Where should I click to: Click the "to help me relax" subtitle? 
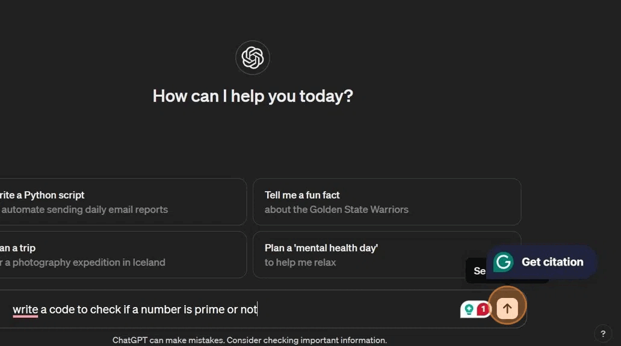point(300,263)
